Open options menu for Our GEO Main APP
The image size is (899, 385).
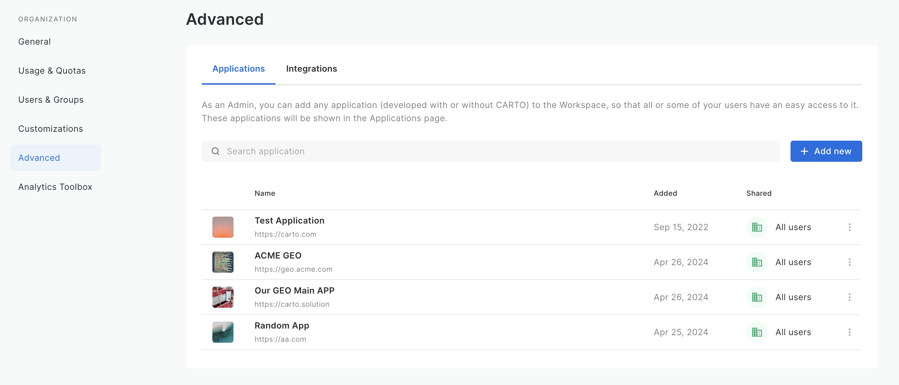(849, 297)
